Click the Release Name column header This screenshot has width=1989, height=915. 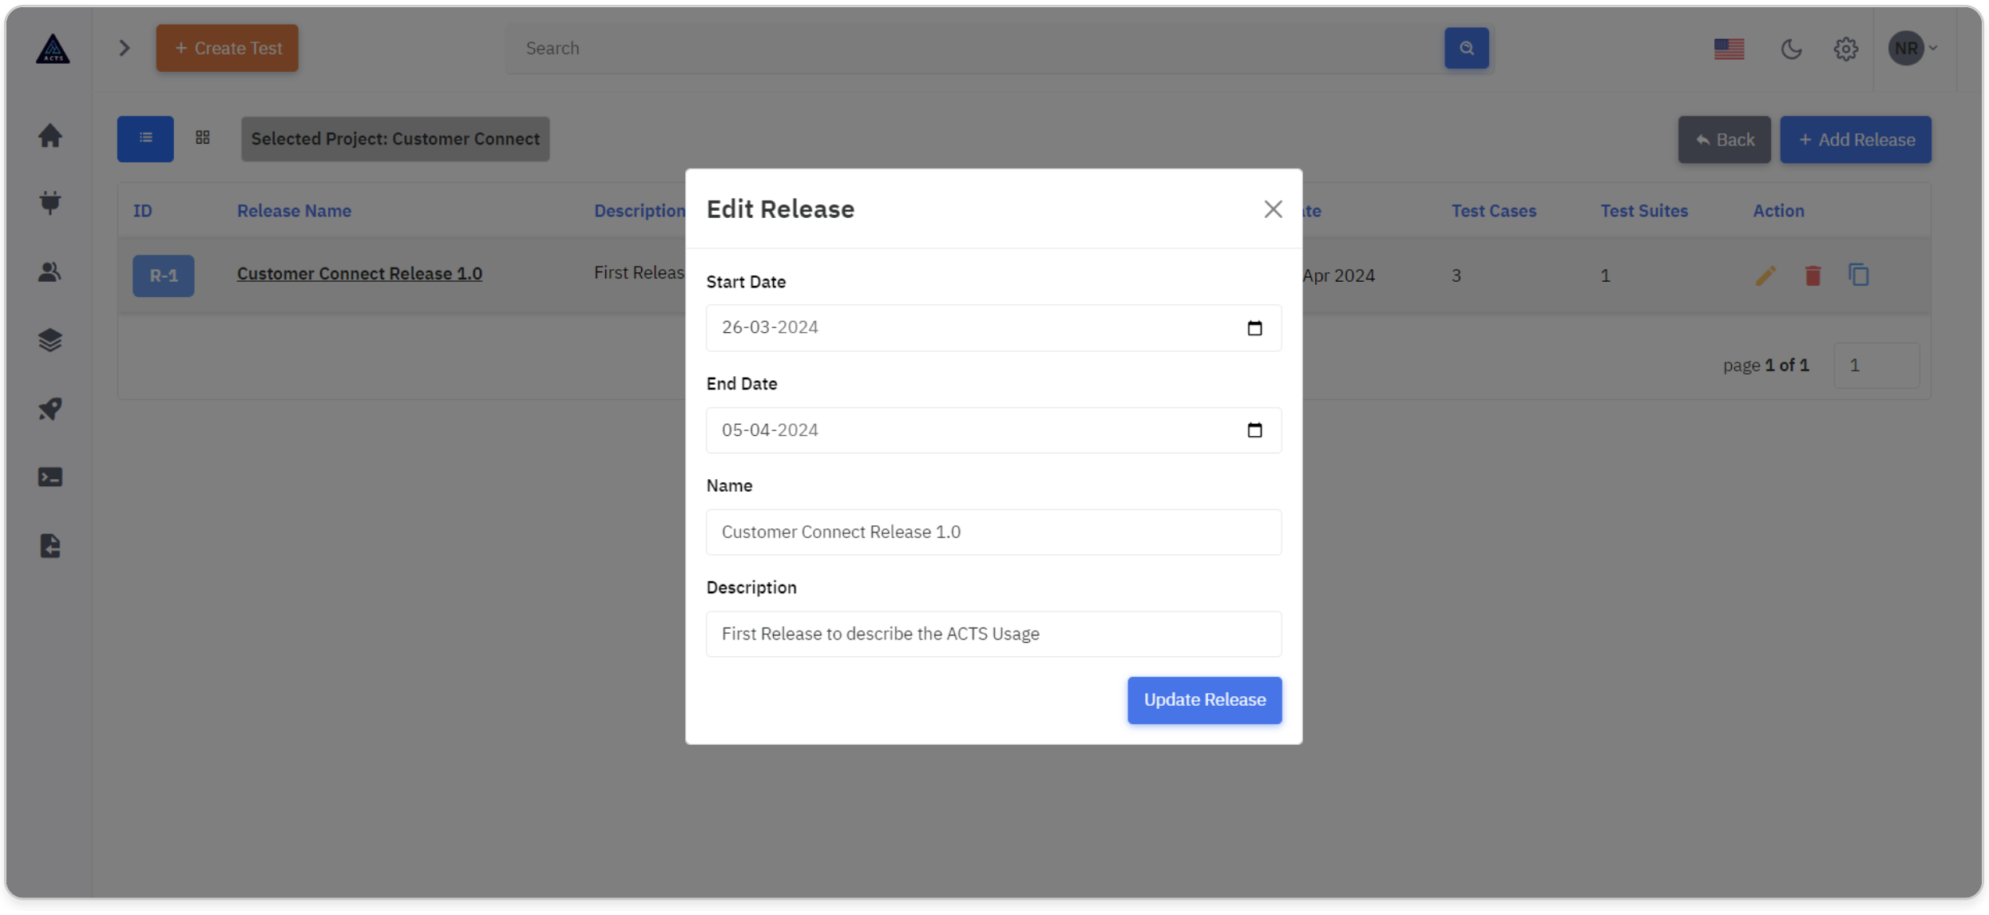[x=294, y=211]
